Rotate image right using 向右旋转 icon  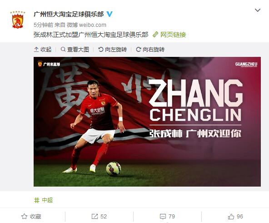coord(139,50)
